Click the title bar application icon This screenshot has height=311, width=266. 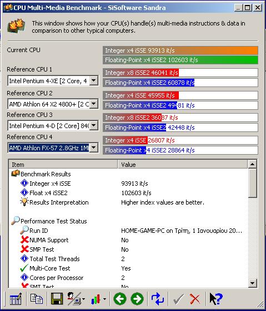tap(8, 8)
